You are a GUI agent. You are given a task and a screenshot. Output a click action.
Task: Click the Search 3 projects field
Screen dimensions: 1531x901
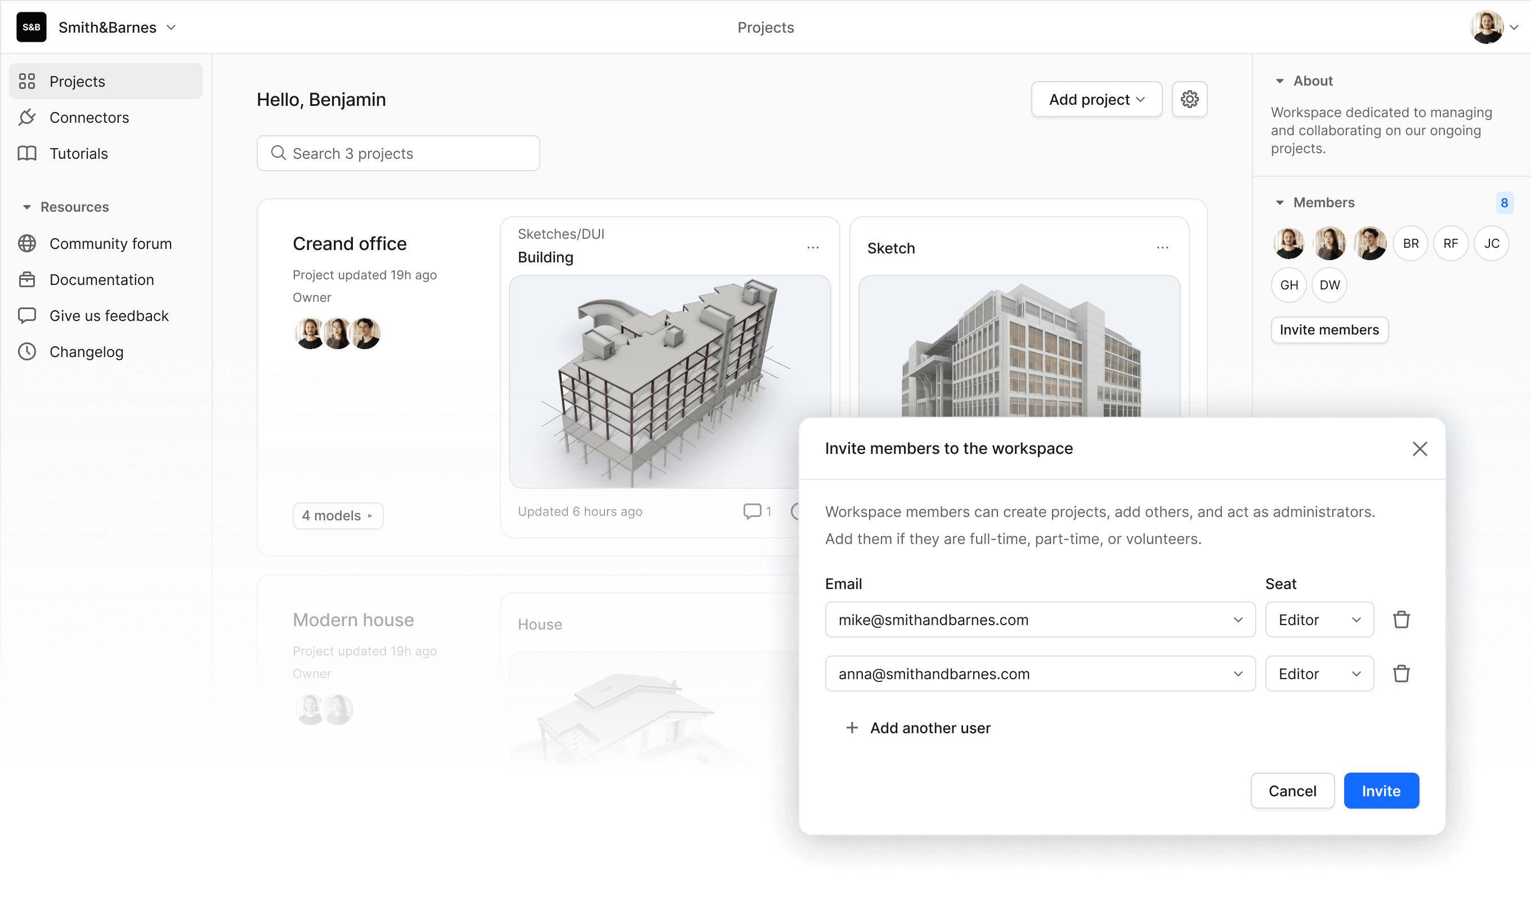(398, 153)
